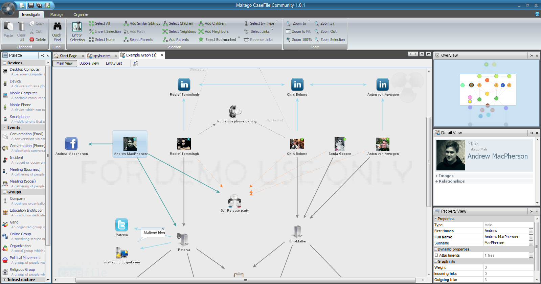Click Reverse Links
The height and width of the screenshot is (284, 541).
tap(258, 40)
